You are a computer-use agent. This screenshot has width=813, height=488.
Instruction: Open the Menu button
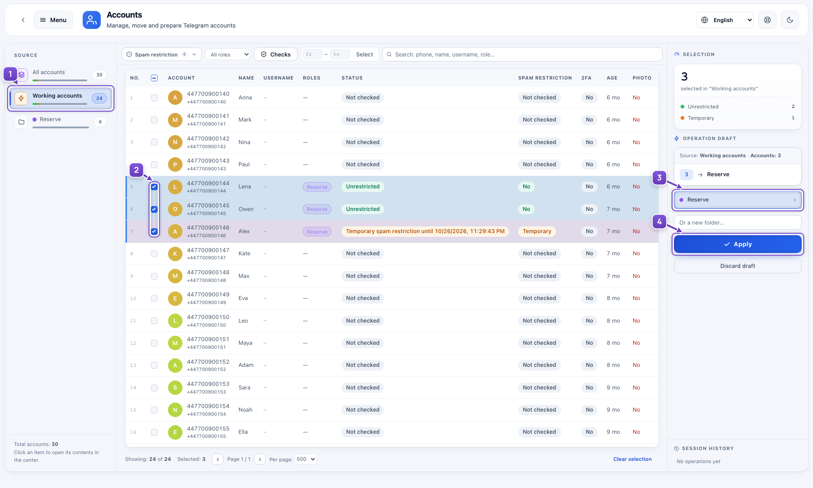(x=53, y=20)
